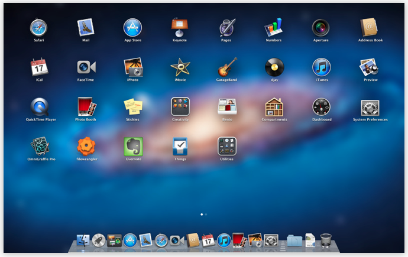Launch OmniGraffle Pro
This screenshot has width=408, height=257.
40,147
